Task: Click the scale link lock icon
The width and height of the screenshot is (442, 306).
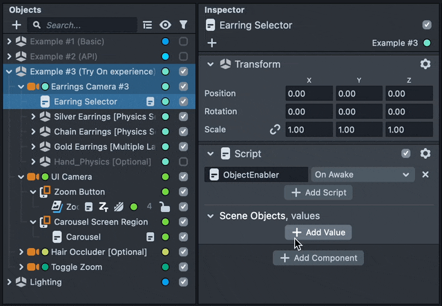Action: (x=275, y=129)
